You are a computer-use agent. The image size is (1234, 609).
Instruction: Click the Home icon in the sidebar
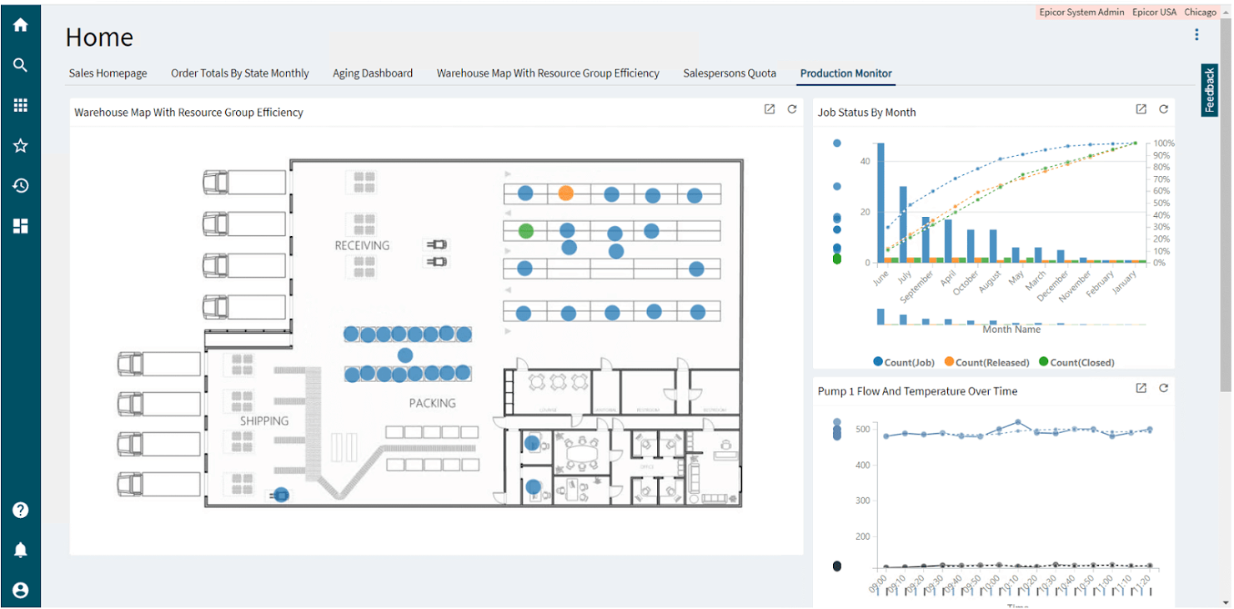(x=20, y=25)
